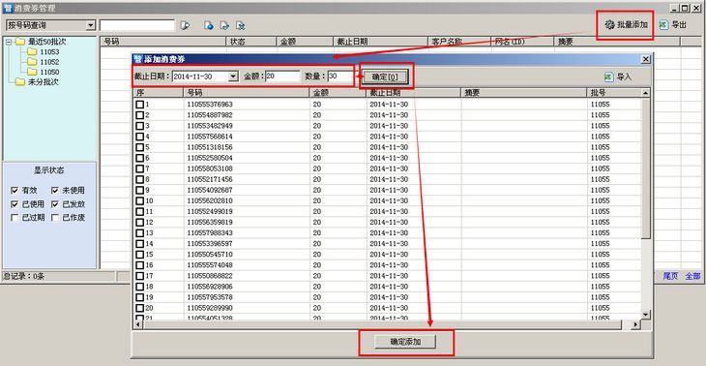Check row 1 checkbox for 110555376963
706x366 pixels.
coord(140,105)
